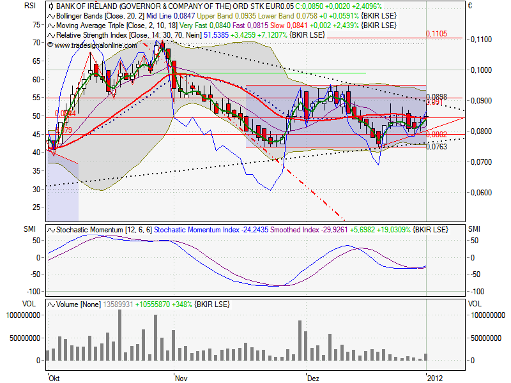This screenshot has width=511, height=383.
Task: Click closing price C:0,0850 text
Action: click(310, 6)
